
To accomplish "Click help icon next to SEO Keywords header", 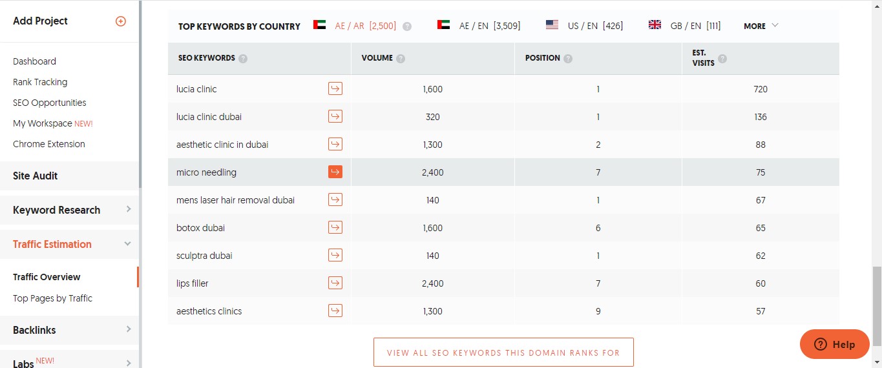I will [243, 59].
